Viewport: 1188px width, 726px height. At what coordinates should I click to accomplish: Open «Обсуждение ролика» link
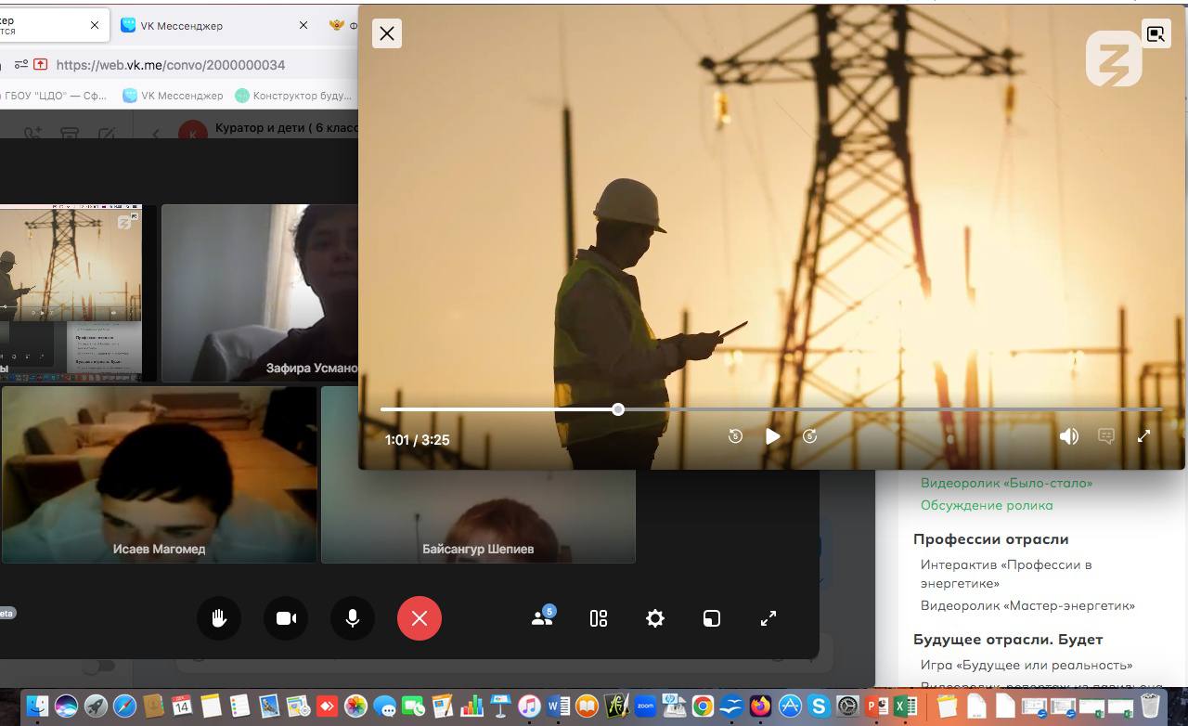pyautogui.click(x=986, y=506)
